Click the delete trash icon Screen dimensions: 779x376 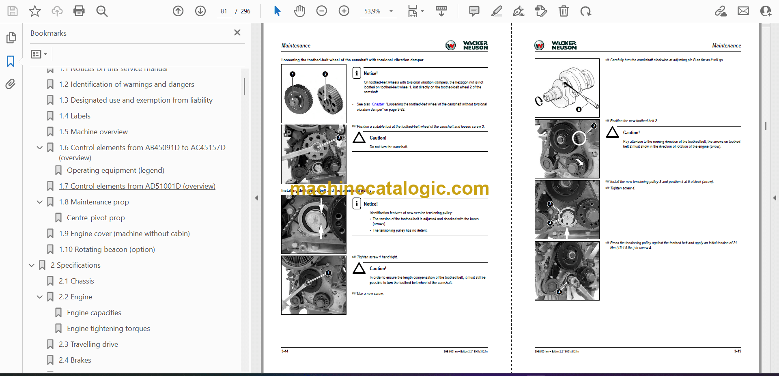point(564,11)
